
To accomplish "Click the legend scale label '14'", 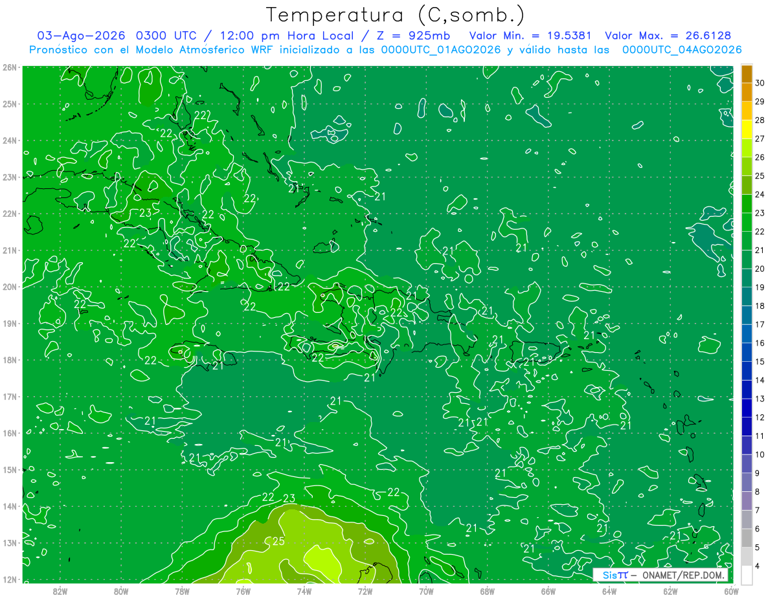I will click(x=760, y=380).
